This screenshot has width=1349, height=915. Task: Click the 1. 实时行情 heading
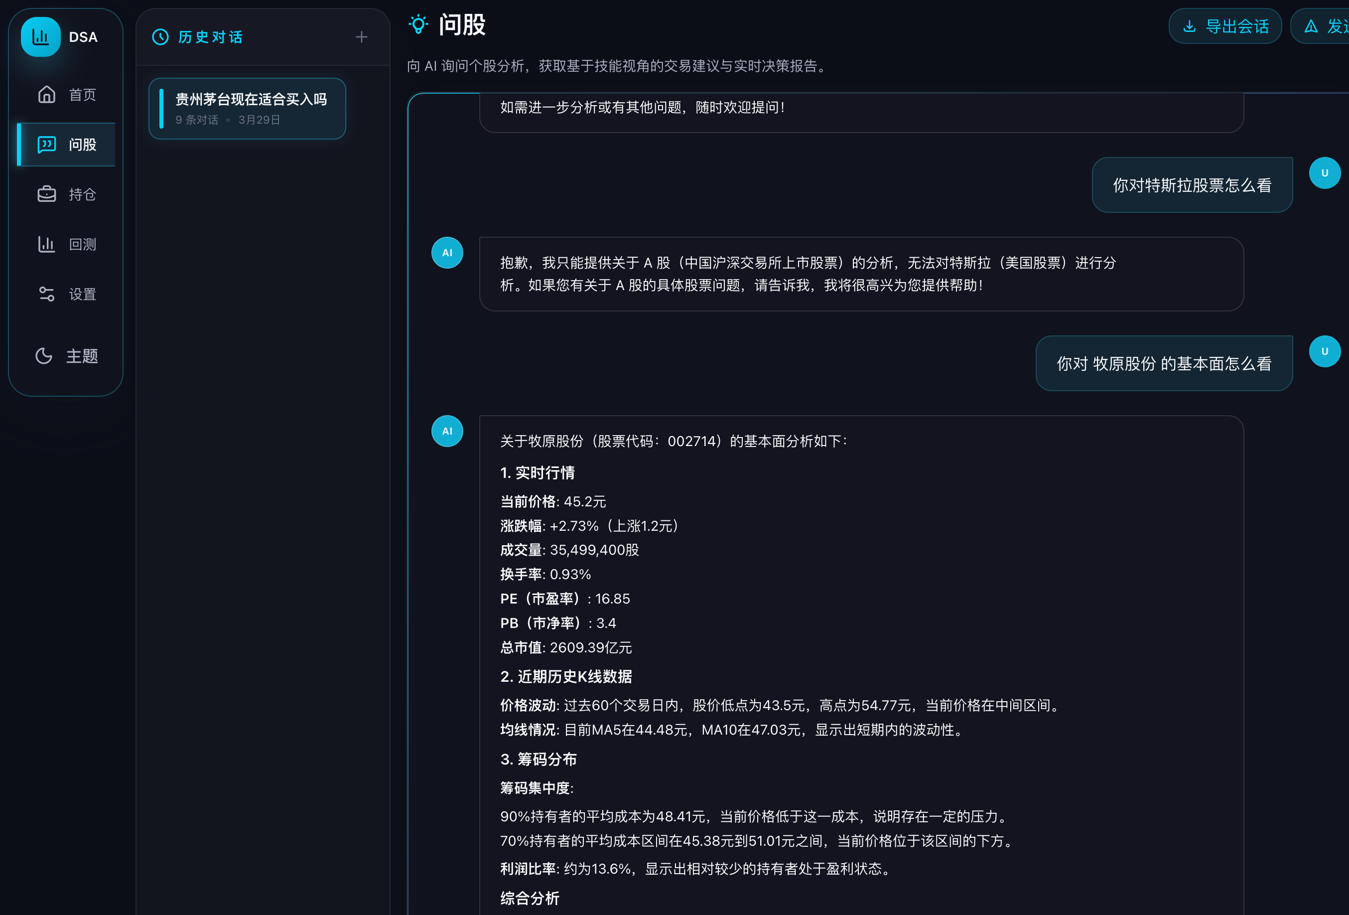[x=537, y=472]
